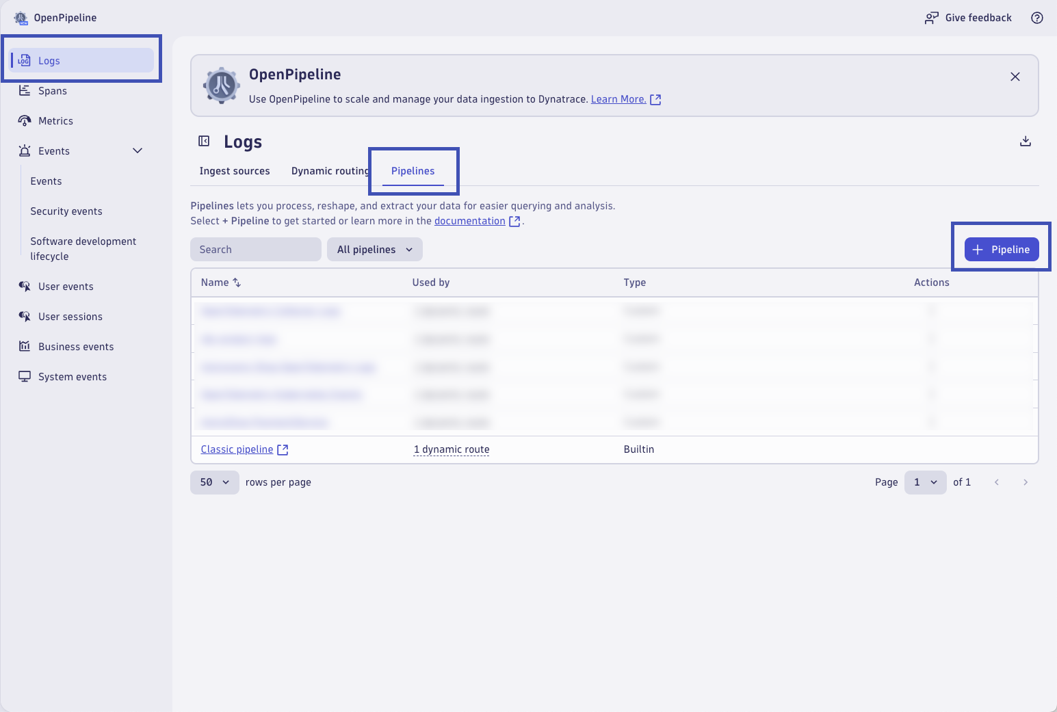Click the Builtin type cell
Viewport: 1057px width, 712px height.
[x=639, y=449]
